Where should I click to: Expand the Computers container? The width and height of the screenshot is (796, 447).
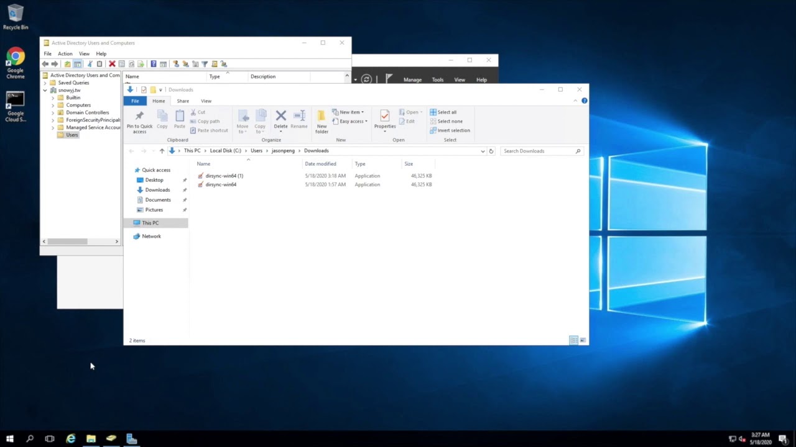(53, 105)
